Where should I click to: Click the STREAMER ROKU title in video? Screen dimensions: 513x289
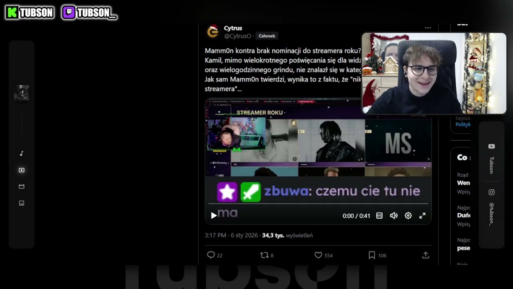coord(260,113)
